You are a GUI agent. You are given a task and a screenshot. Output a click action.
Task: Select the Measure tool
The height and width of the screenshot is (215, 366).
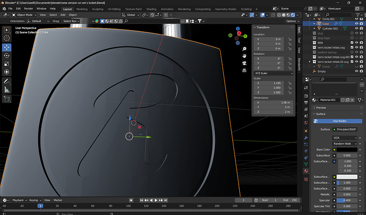click(x=6, y=89)
